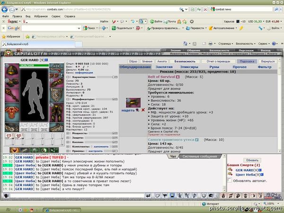Screen dimensions: 284x213
Task: Click the leg armor slot
Action: tap(56, 113)
